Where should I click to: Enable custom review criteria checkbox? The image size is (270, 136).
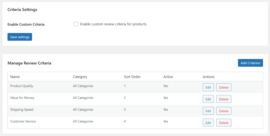76,24
